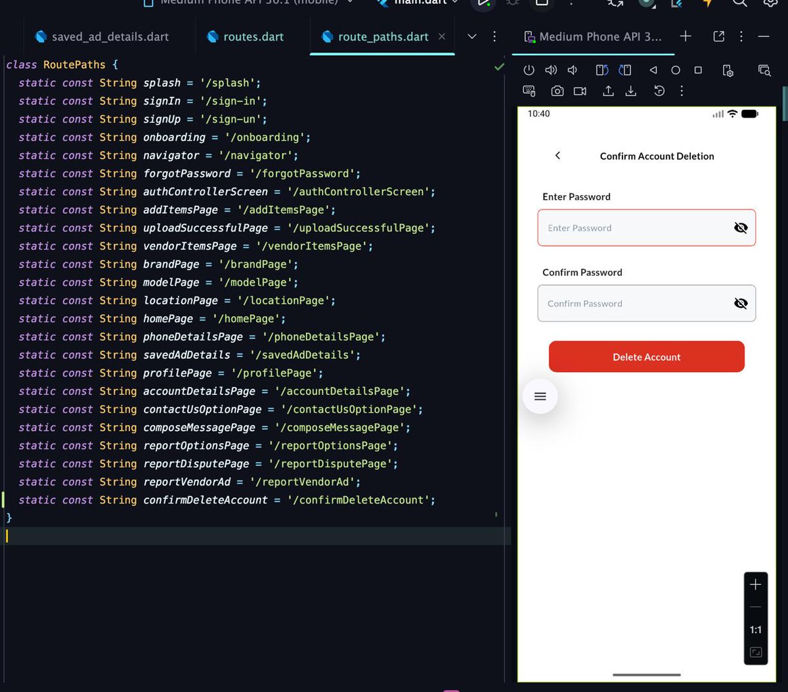
Task: Rotate the virtual device counterclockwise
Action: pyautogui.click(x=602, y=70)
